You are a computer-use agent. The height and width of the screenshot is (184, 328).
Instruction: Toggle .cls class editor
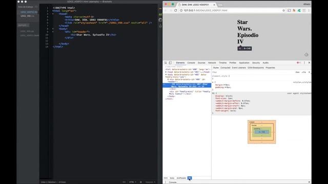coord(304,72)
